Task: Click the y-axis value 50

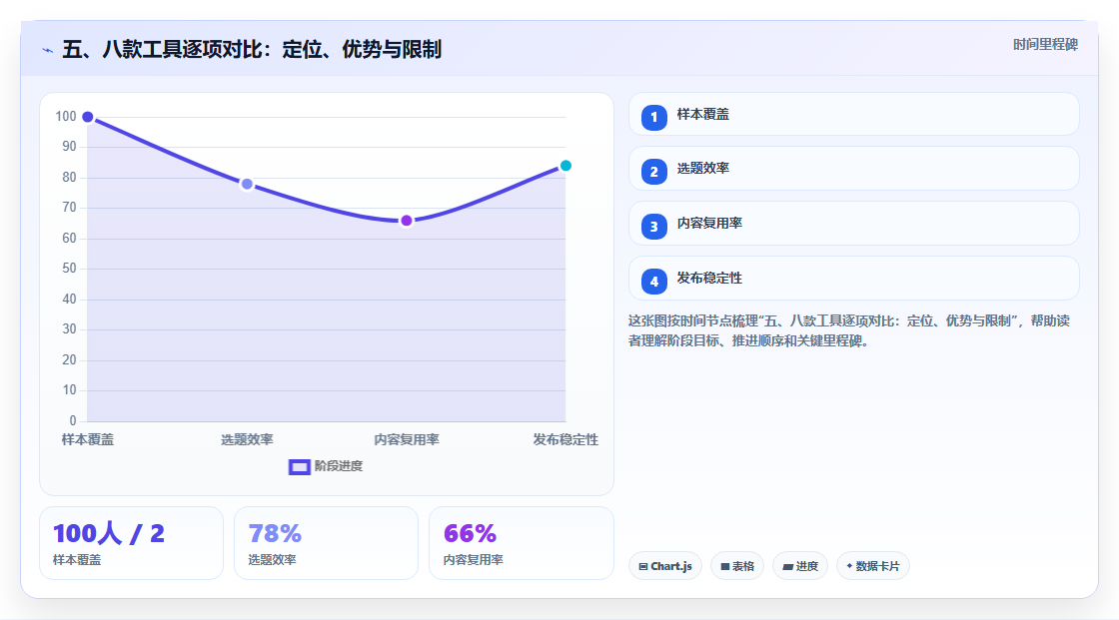Action: (x=69, y=269)
